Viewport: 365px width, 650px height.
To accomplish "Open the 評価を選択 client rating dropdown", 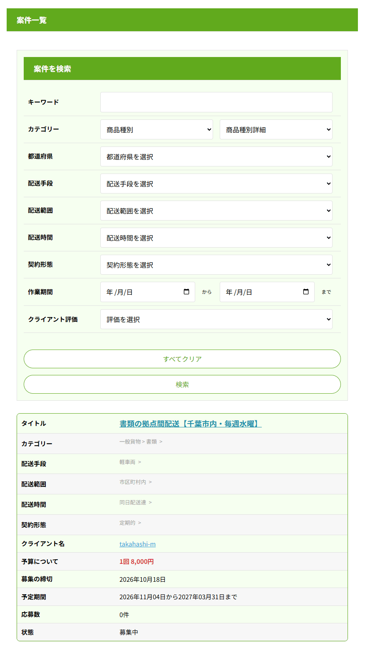I will tap(216, 319).
